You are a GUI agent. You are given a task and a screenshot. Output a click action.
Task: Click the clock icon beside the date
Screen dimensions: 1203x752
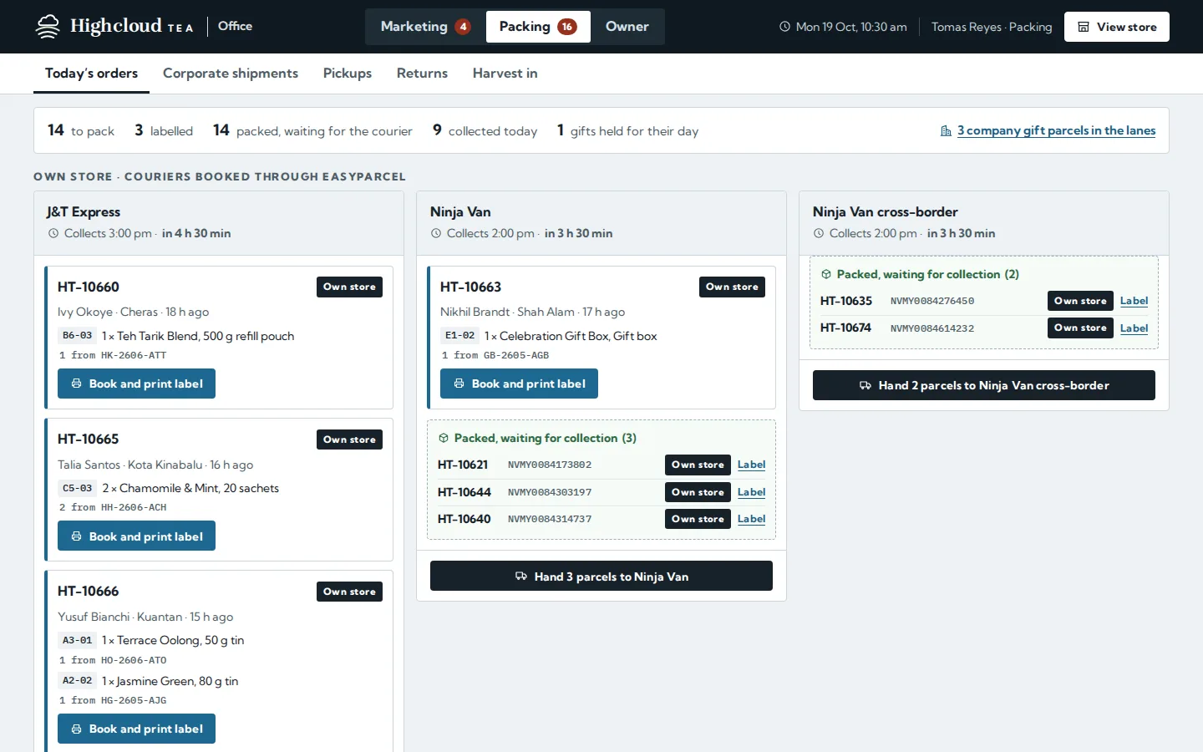(784, 27)
